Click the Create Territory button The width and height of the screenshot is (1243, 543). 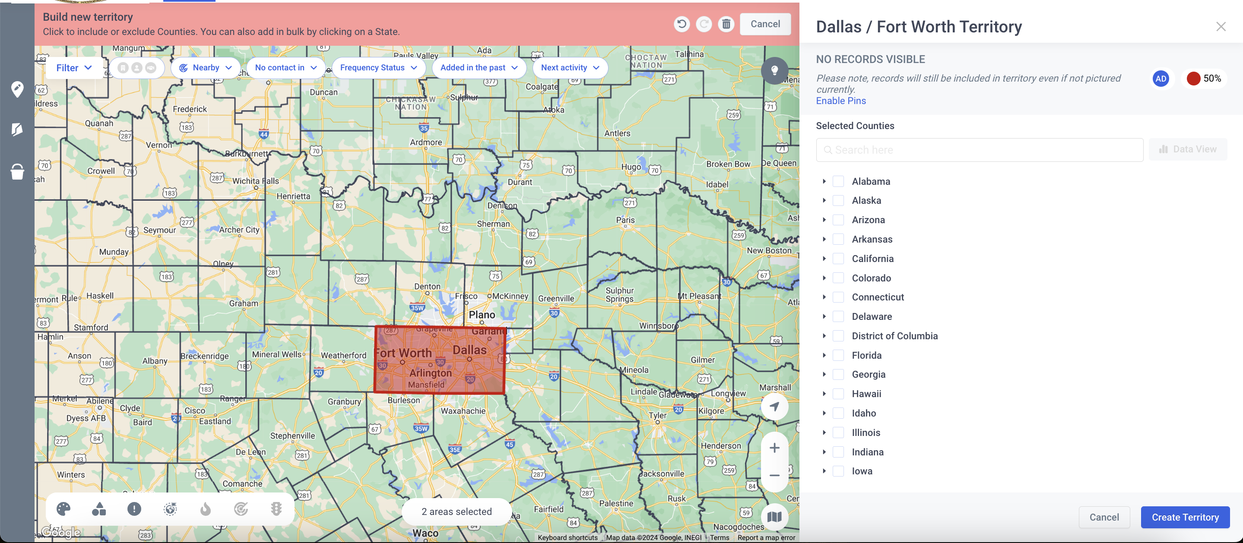point(1185,518)
